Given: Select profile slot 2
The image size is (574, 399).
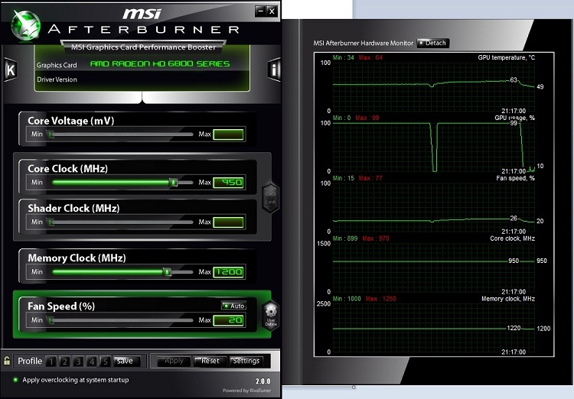Looking at the screenshot, I should coord(65,362).
